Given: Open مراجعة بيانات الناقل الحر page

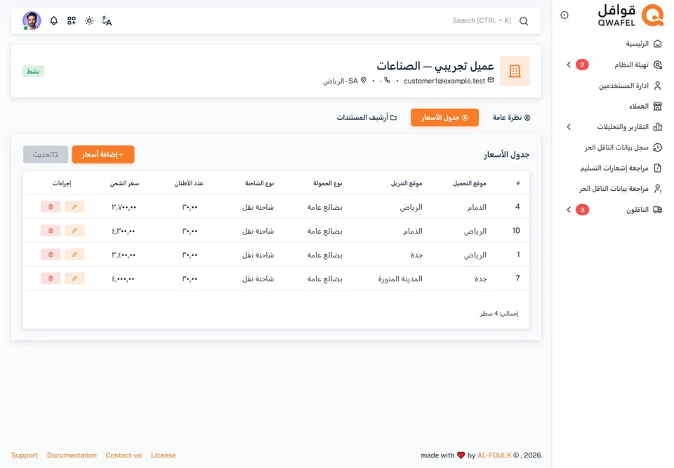Looking at the screenshot, I should point(620,189).
